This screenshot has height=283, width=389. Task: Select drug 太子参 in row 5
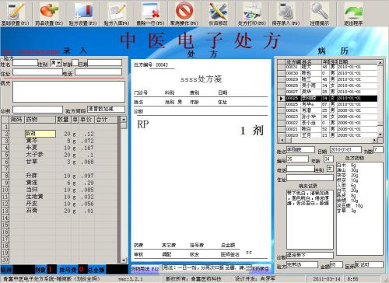pos(34,155)
